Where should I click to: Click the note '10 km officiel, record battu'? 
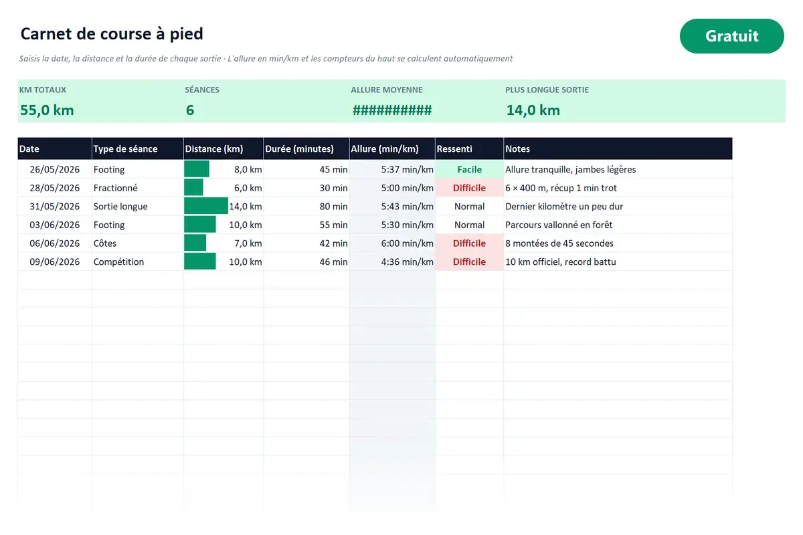pyautogui.click(x=561, y=261)
